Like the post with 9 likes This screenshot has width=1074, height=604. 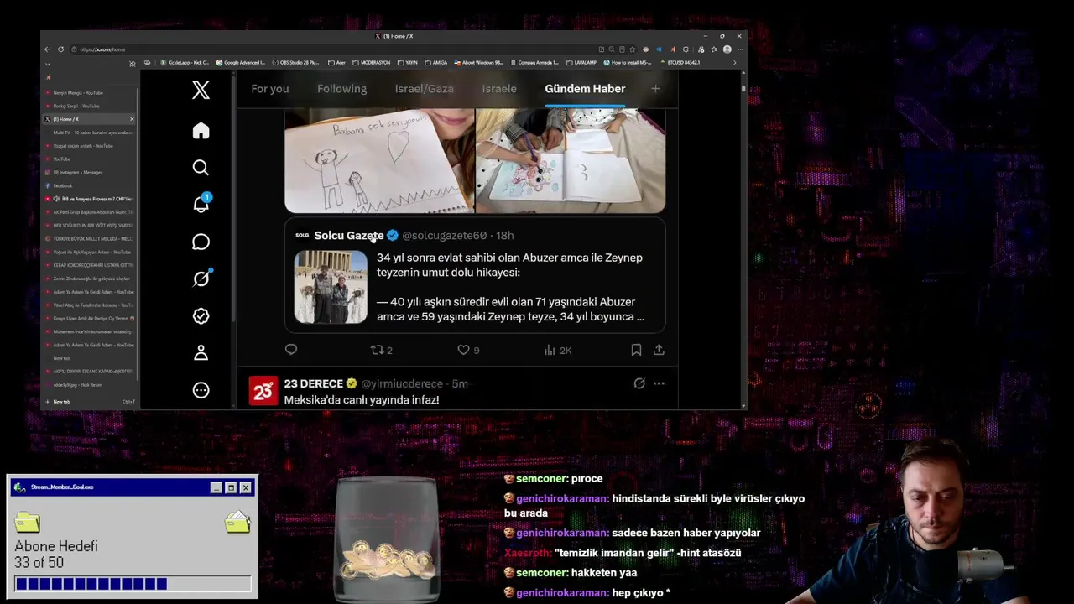(468, 350)
